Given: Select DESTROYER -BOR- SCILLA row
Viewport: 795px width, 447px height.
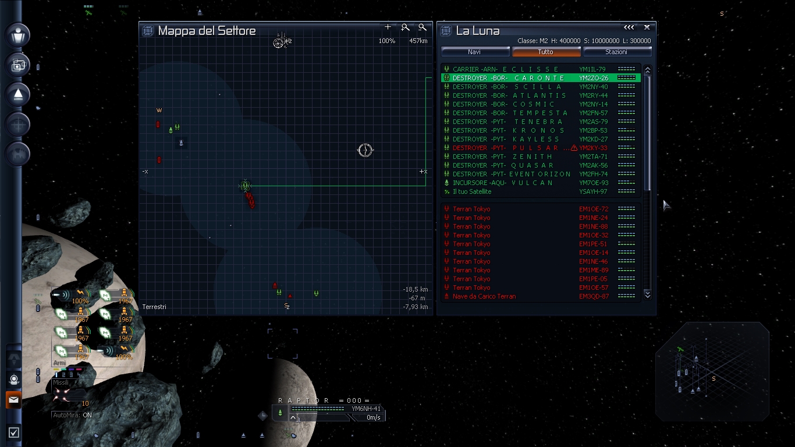Looking at the screenshot, I should [541, 87].
